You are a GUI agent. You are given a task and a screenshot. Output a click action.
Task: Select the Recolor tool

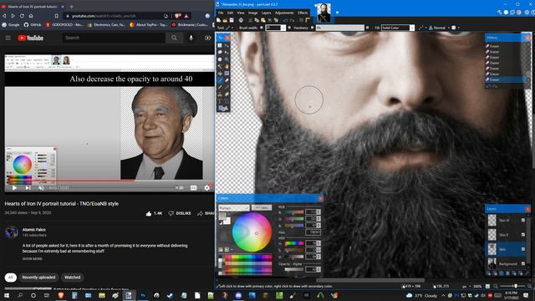227,94
